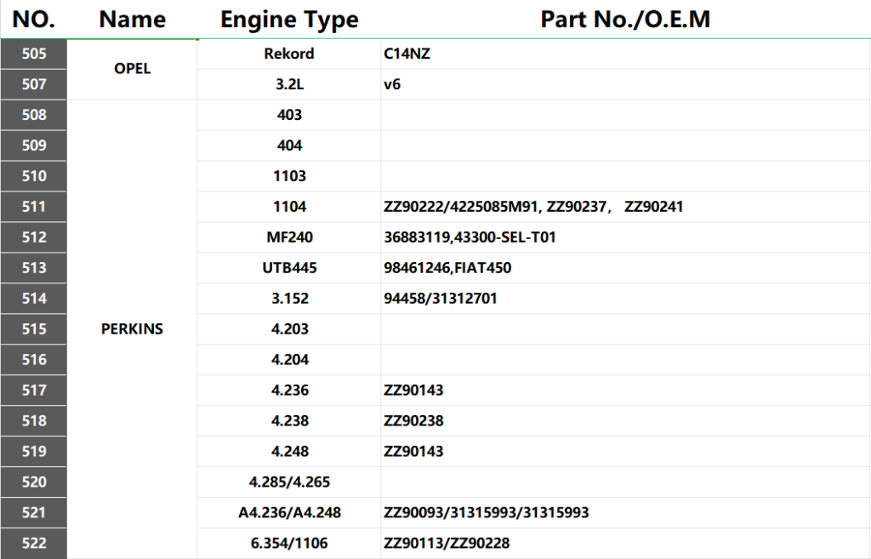Click engine type "403" cell

(x=289, y=115)
